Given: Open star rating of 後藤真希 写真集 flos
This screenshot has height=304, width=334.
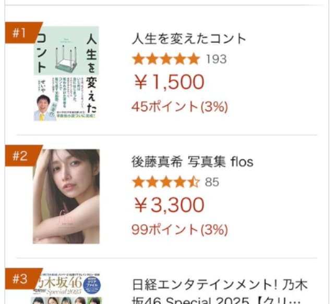Looking at the screenshot, I should pos(165,182).
